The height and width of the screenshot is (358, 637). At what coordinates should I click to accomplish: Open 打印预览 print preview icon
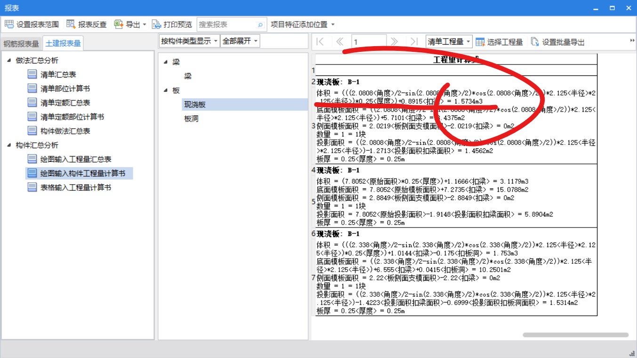pos(157,24)
